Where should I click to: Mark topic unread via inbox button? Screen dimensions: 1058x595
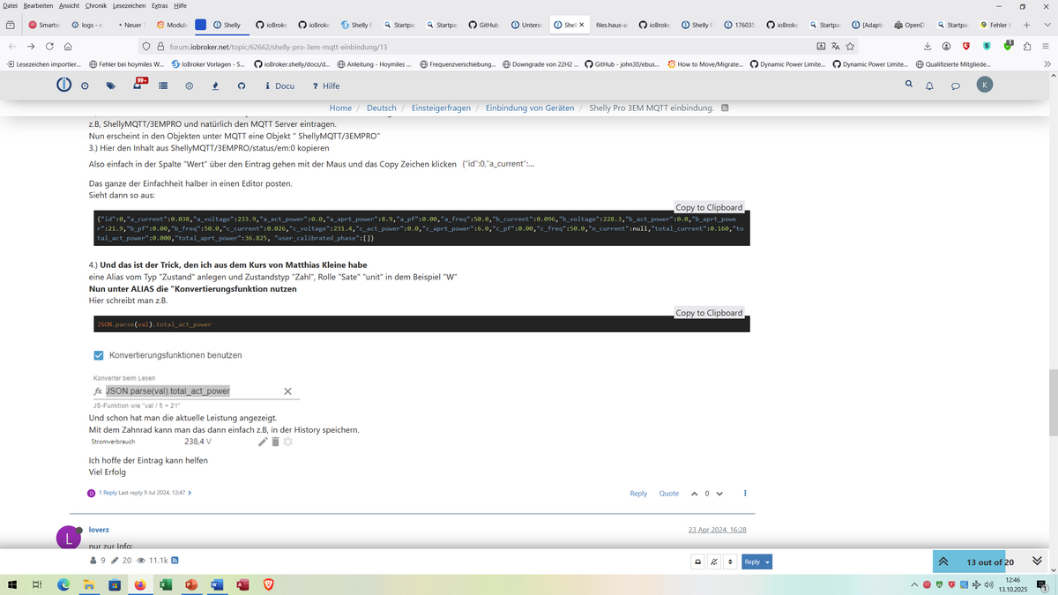click(x=697, y=562)
